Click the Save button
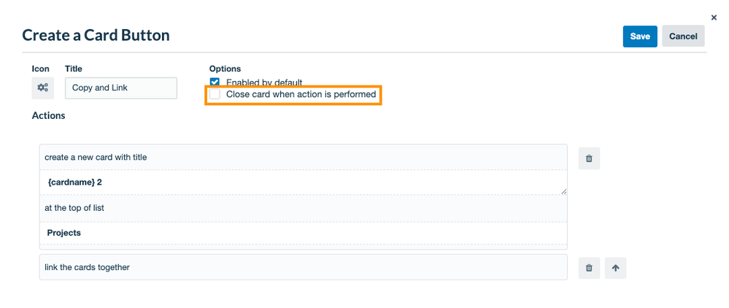 click(640, 36)
